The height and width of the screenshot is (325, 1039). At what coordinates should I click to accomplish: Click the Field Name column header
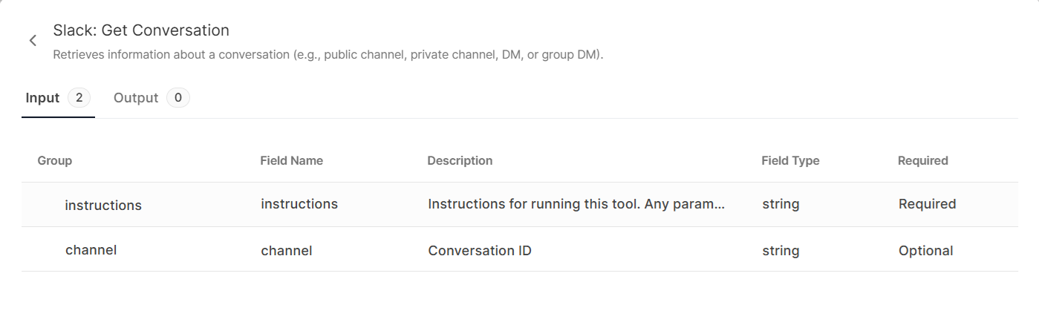point(291,160)
